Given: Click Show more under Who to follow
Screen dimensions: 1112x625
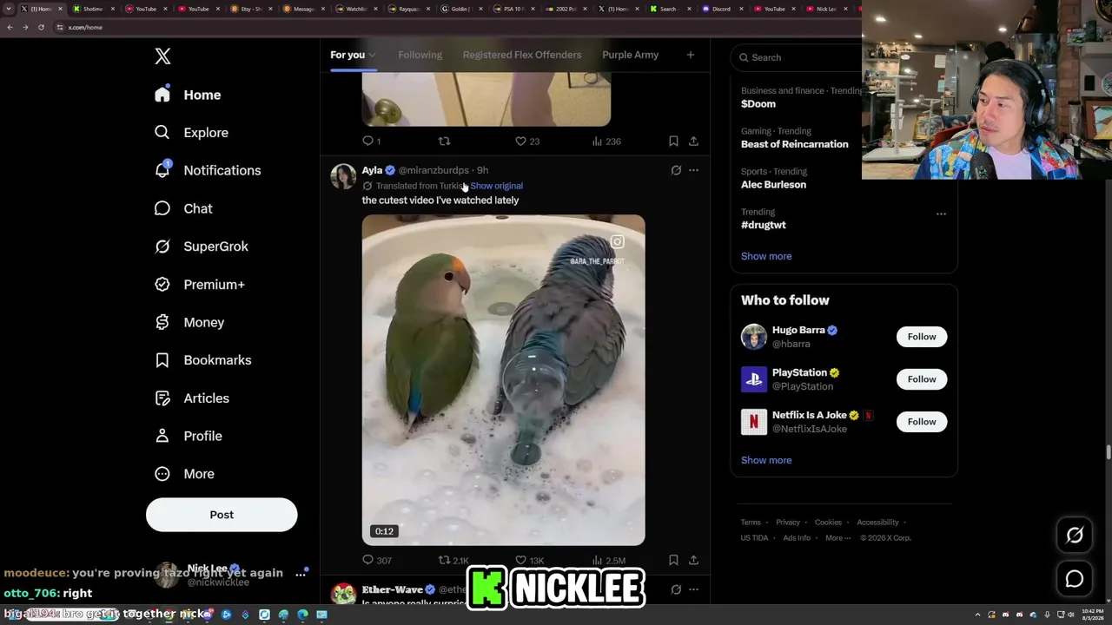Looking at the screenshot, I should [766, 460].
